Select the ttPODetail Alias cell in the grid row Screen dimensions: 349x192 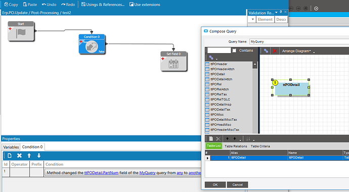pos(258,158)
